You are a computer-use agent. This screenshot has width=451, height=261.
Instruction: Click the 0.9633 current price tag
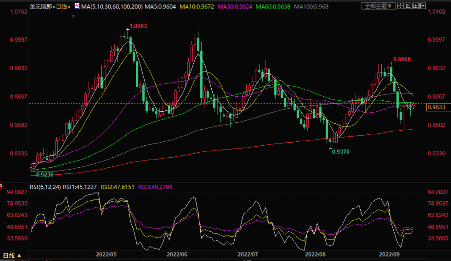[436, 107]
